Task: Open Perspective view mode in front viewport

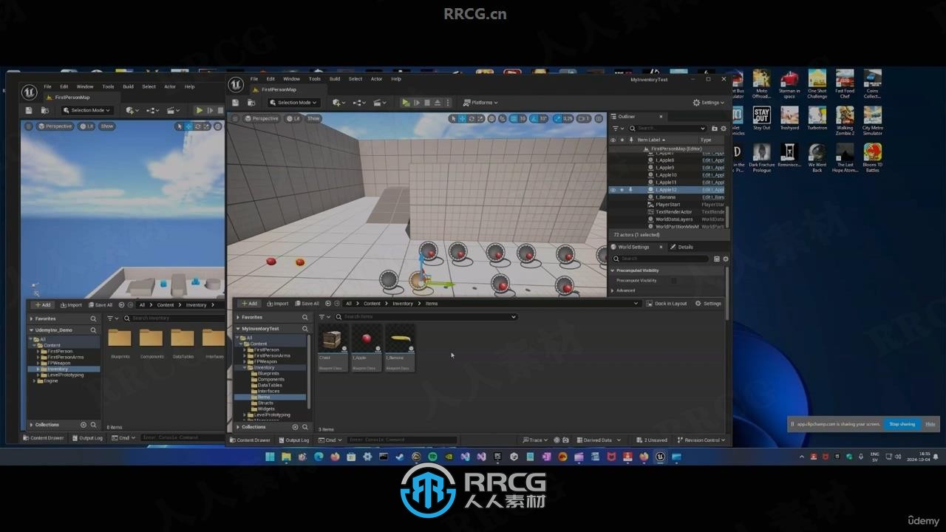Action: [262, 118]
